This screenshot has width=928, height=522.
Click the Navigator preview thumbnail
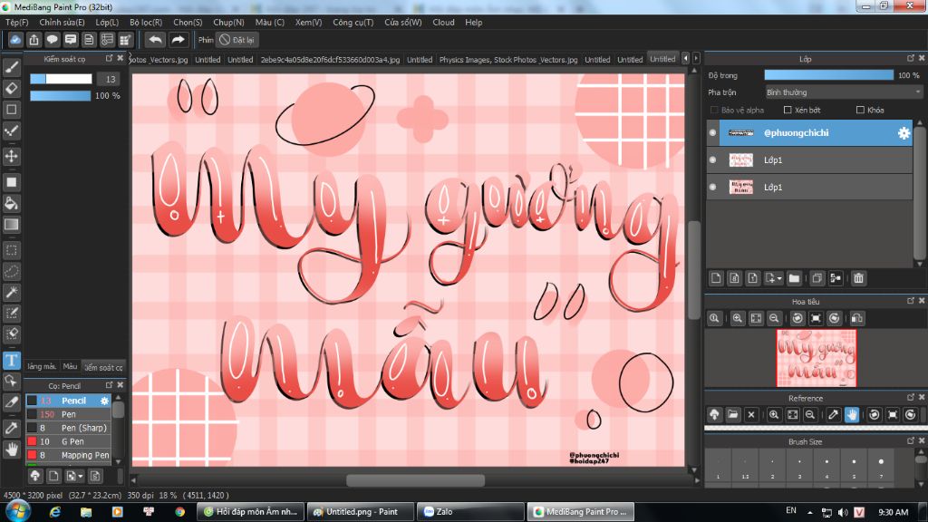point(817,358)
